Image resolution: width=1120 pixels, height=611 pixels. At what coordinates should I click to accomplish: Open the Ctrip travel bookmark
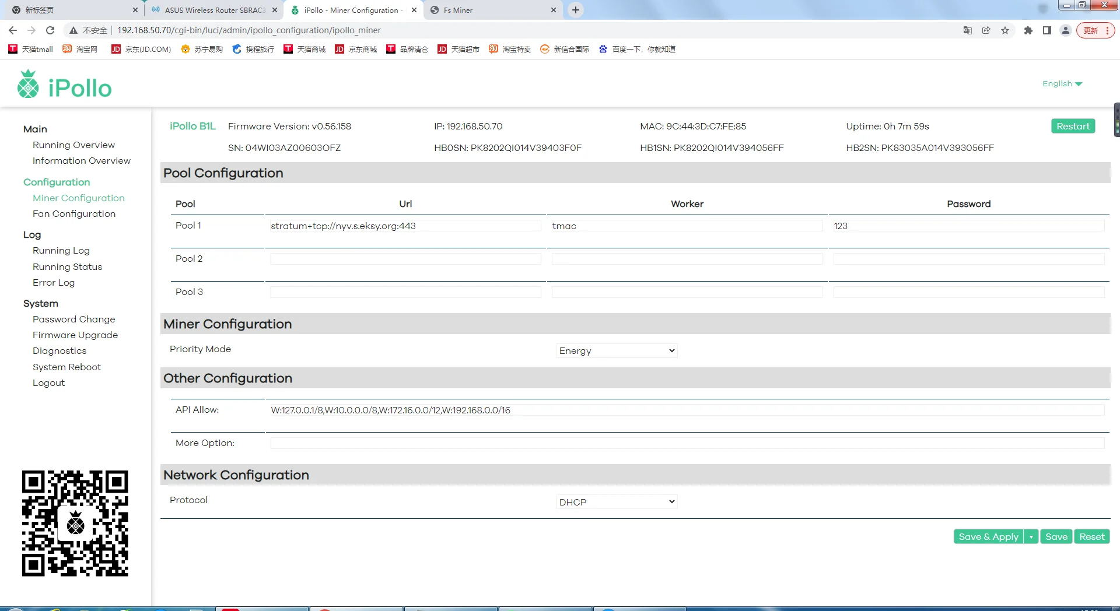[253, 49]
